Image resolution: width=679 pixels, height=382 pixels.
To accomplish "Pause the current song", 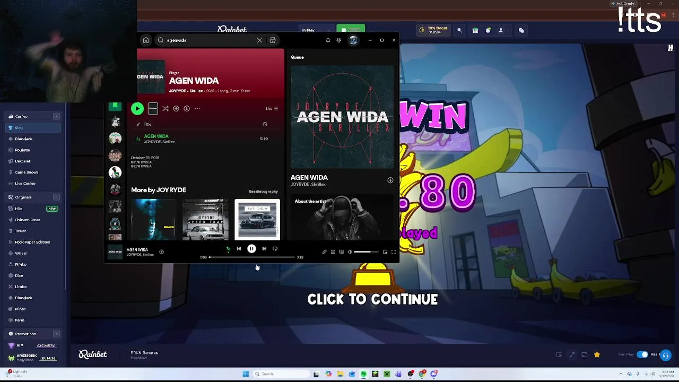I will coord(251,249).
